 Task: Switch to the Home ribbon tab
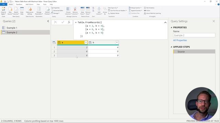click(x=11, y=4)
